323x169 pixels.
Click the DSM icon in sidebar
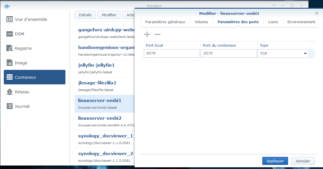coord(10,34)
